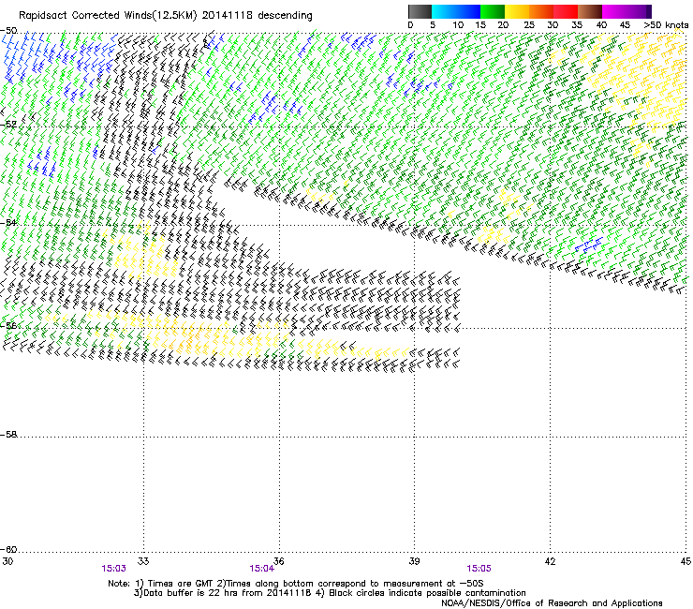Click the 15:04 swath time marker
693x609 pixels.
(261, 569)
